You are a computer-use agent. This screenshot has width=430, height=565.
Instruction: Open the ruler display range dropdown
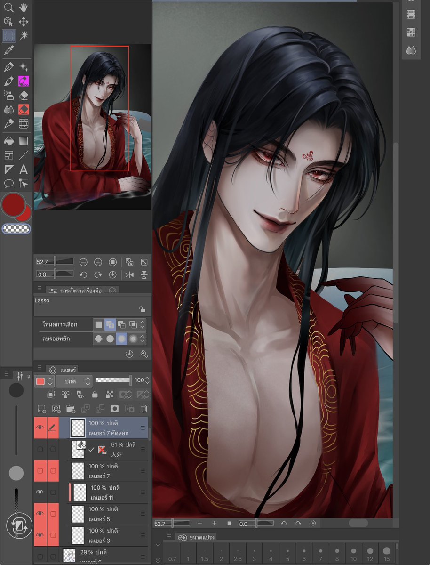[142, 395]
